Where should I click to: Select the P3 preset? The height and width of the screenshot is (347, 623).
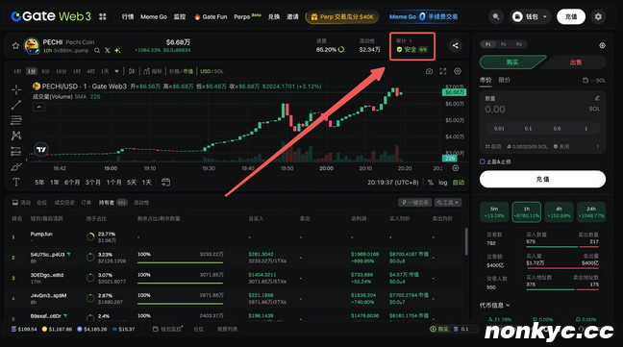point(519,44)
